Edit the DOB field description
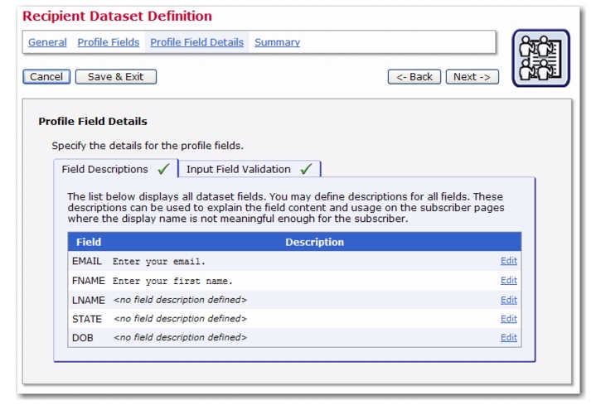Image resolution: width=596 pixels, height=405 pixels. click(509, 337)
